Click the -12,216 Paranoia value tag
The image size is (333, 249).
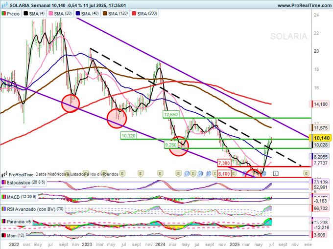tap(321, 228)
